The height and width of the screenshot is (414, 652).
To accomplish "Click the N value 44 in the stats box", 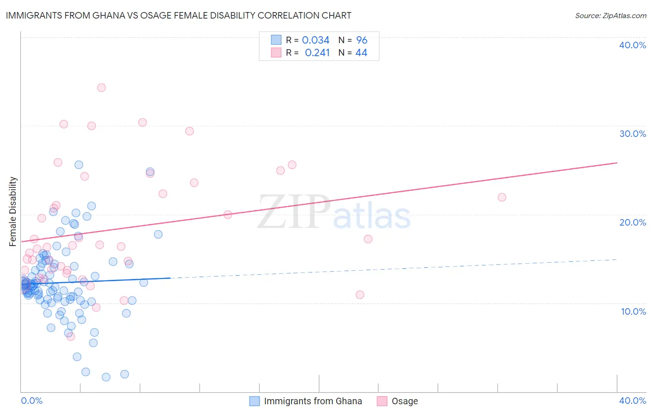I will point(361,52).
